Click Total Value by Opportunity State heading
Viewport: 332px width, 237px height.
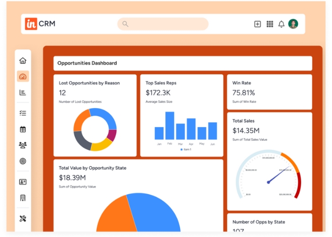(92, 168)
